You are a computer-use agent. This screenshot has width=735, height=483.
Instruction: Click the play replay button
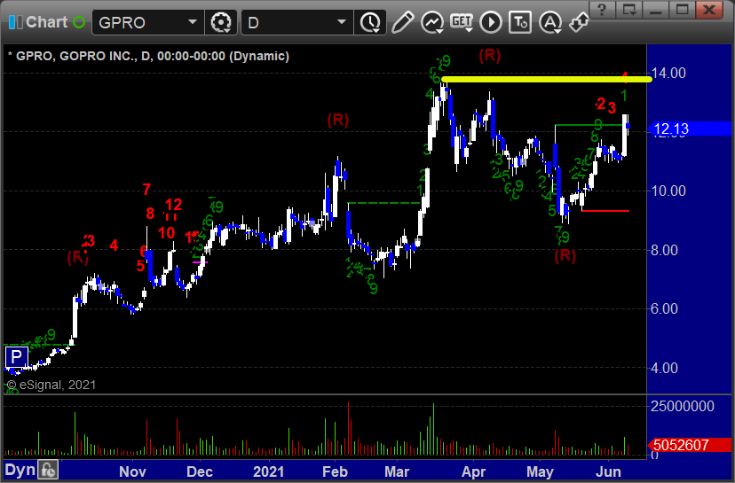[x=491, y=22]
